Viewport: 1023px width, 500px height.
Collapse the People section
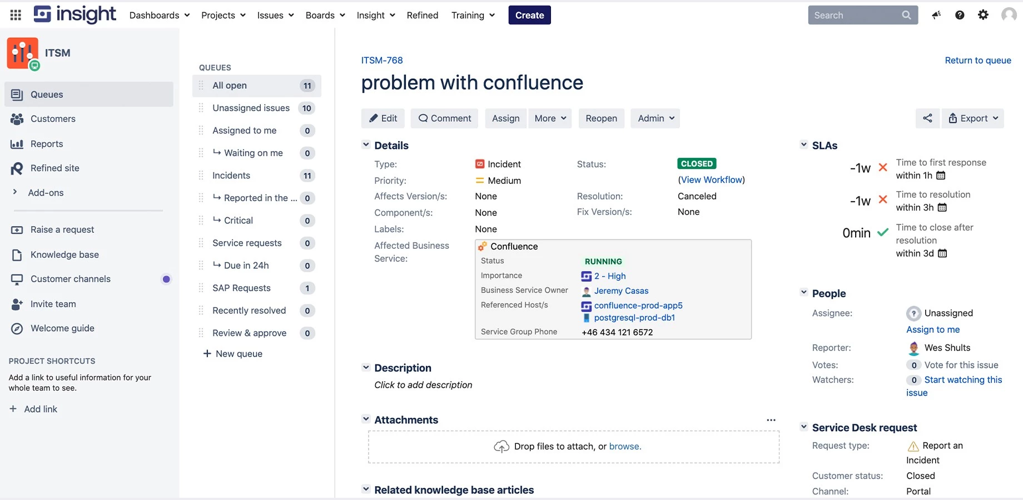coord(803,293)
